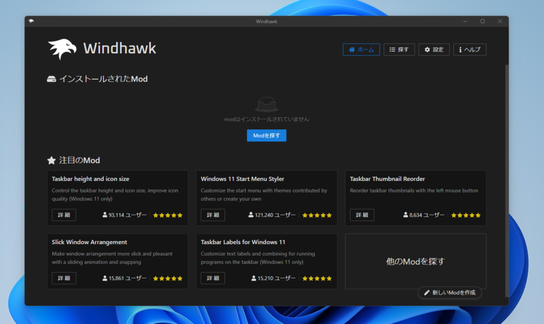The image size is (544, 324).
Task: Click the gear icon on the 設定 button
Action: coord(426,49)
